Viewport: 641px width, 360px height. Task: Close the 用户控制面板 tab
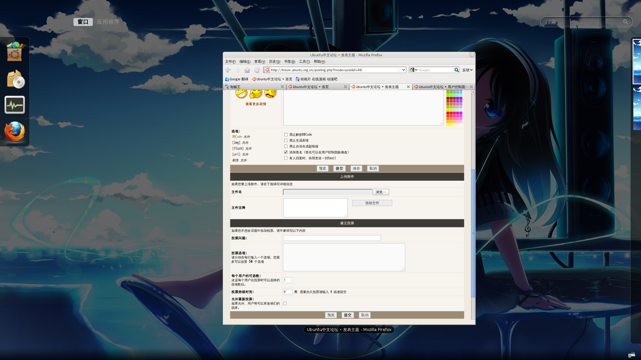tap(471, 87)
